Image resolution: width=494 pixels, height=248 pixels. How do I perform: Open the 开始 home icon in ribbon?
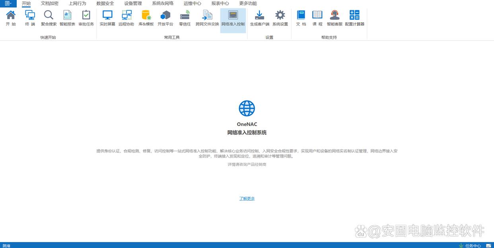[11, 18]
